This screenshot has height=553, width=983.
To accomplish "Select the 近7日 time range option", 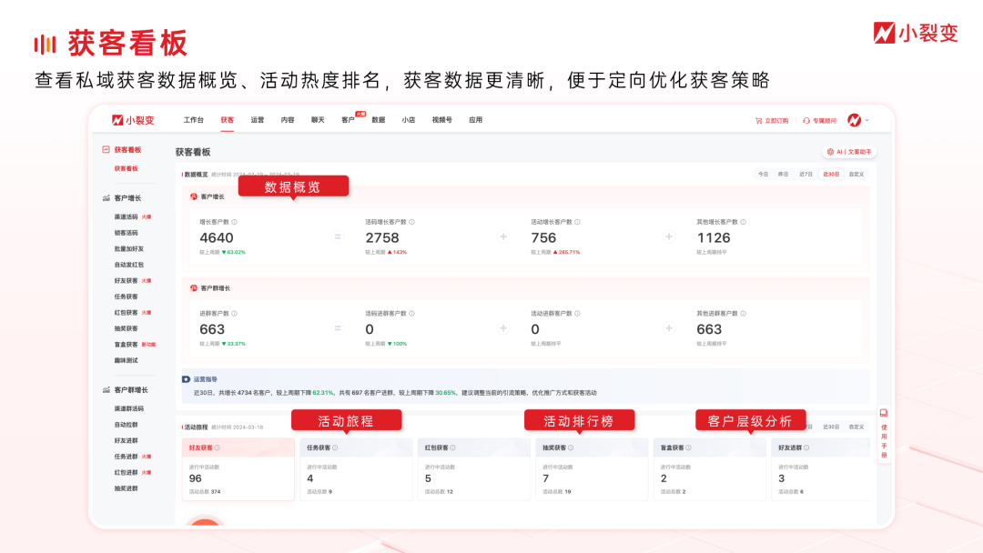I will pyautogui.click(x=806, y=174).
